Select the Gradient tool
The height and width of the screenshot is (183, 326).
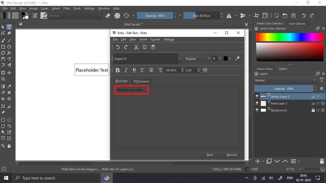click(3, 86)
